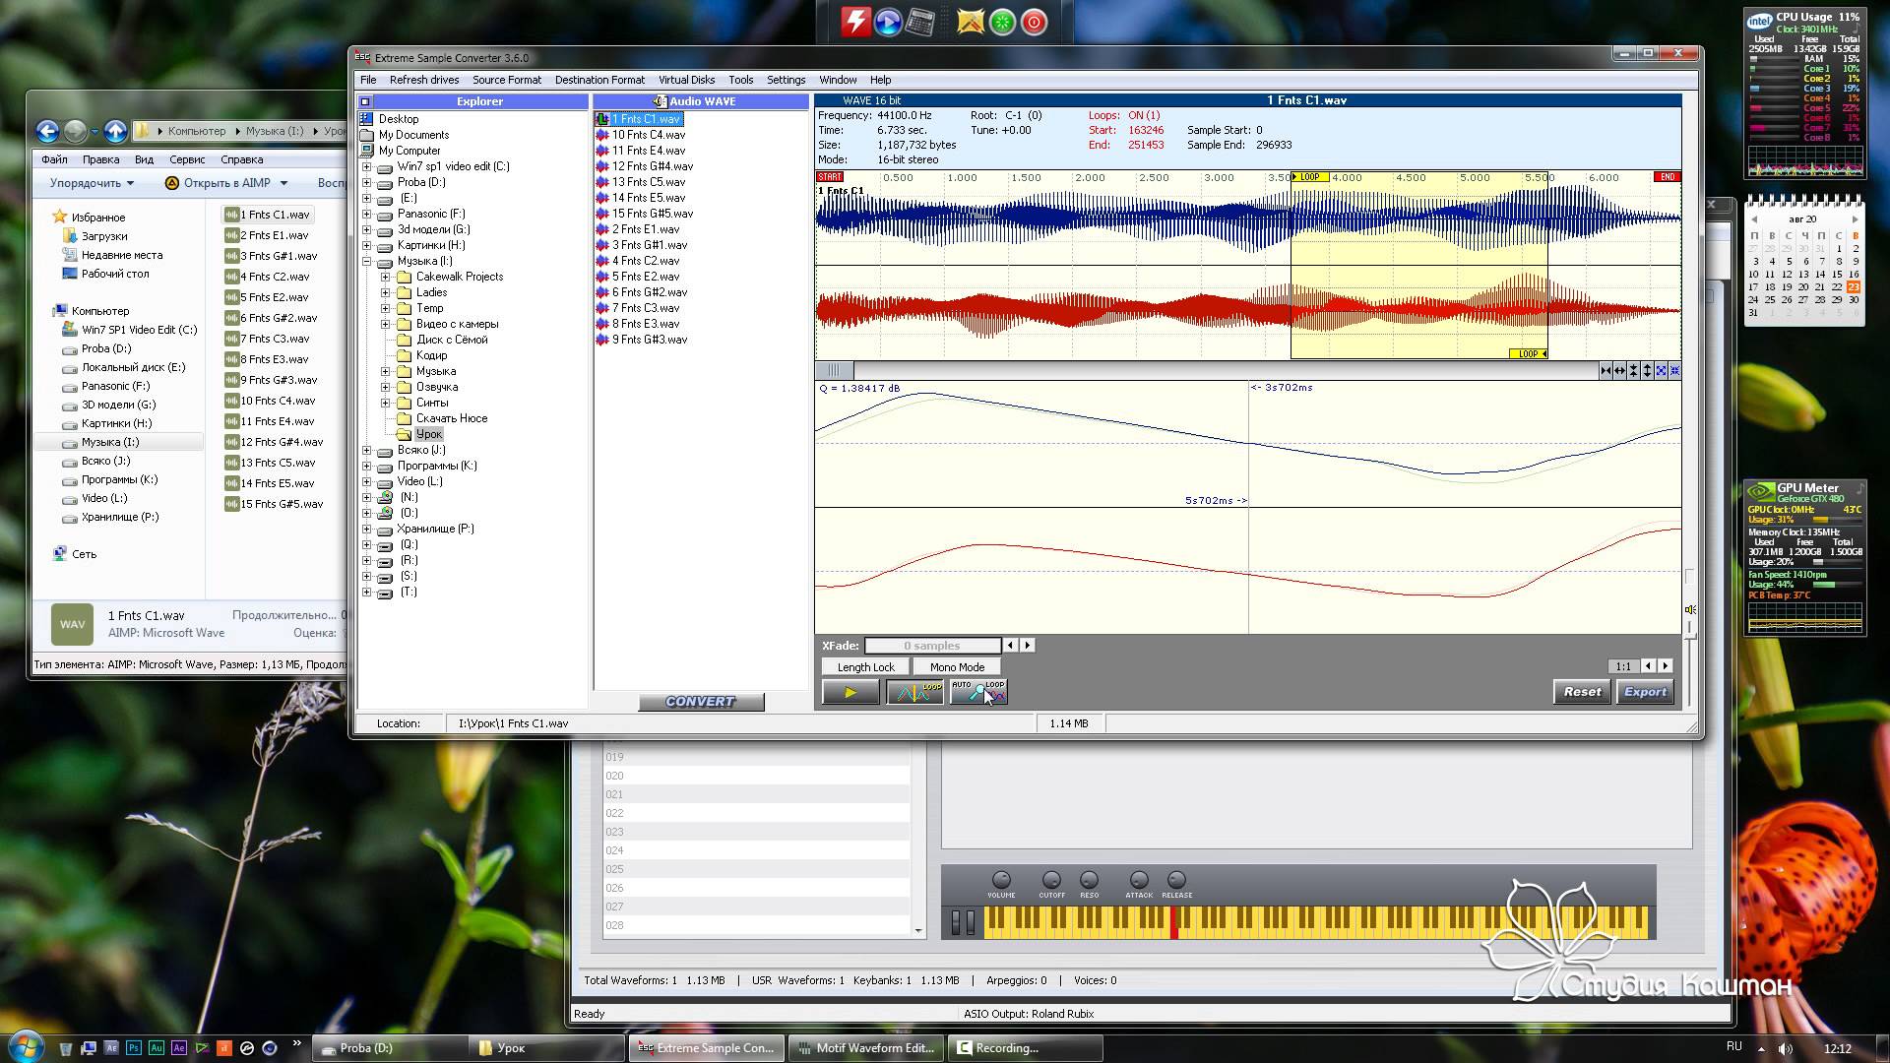The width and height of the screenshot is (1890, 1063).
Task: Expand the Proba (D:) drive node
Action: [367, 182]
